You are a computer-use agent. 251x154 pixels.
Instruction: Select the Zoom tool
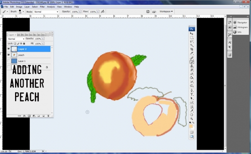pos(192,118)
